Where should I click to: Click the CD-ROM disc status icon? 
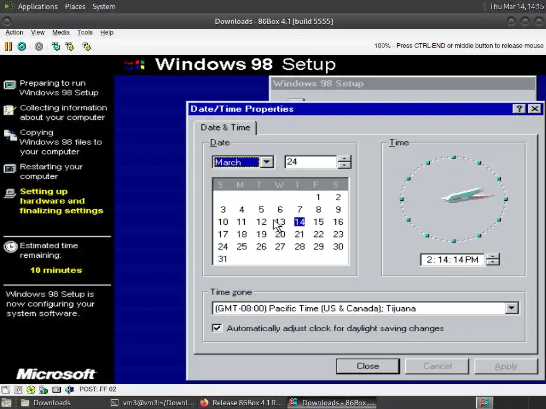click(x=30, y=389)
